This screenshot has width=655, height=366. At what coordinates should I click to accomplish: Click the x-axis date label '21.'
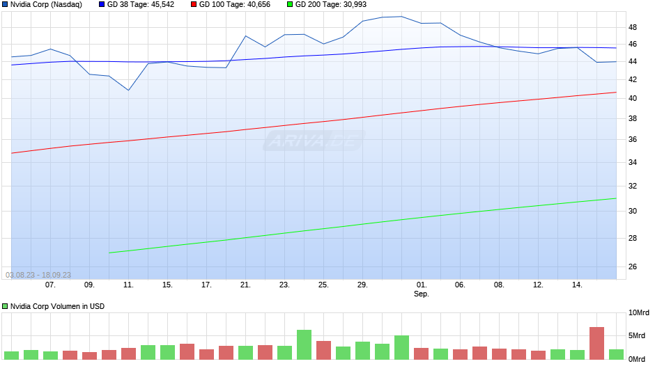tap(245, 285)
